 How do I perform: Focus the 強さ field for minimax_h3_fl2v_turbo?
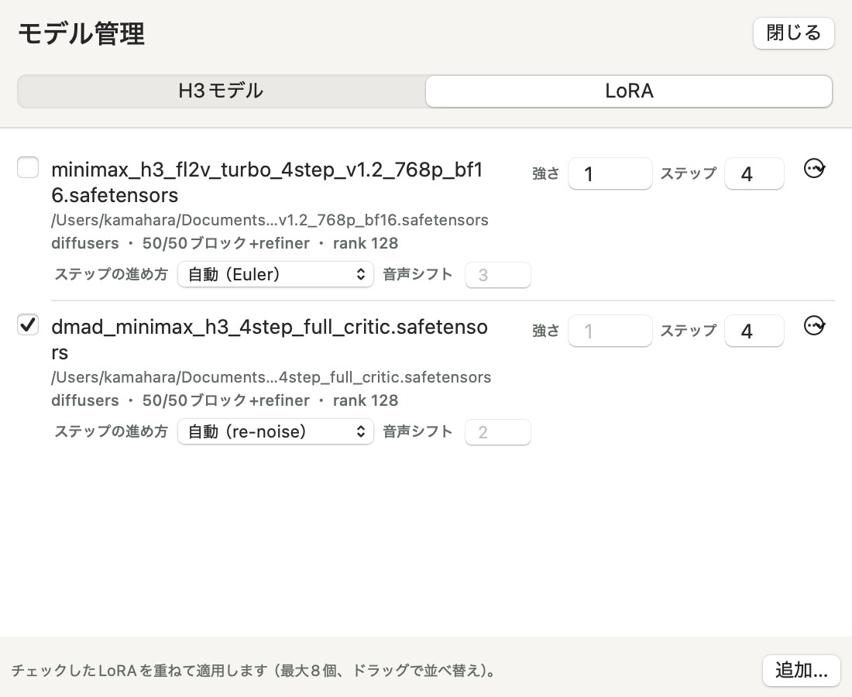pos(610,173)
